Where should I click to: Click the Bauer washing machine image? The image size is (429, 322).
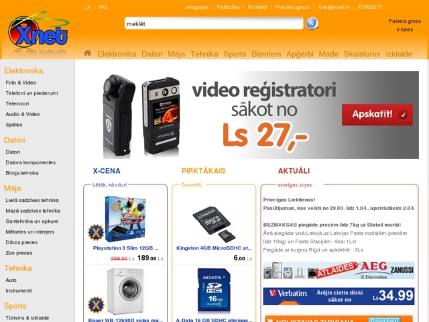pyautogui.click(x=125, y=291)
